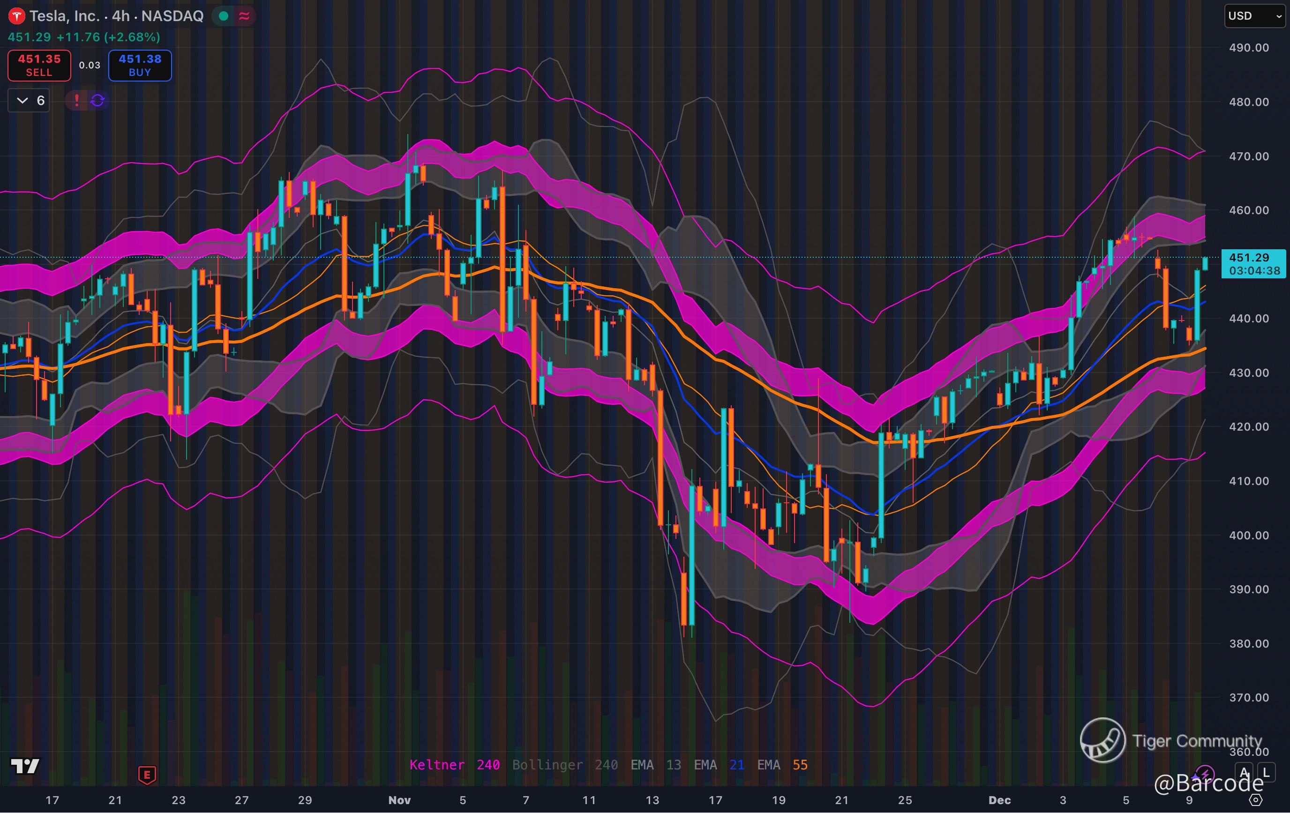The width and height of the screenshot is (1290, 813).
Task: Open chart settings hexagon icon
Action: pyautogui.click(x=1256, y=799)
